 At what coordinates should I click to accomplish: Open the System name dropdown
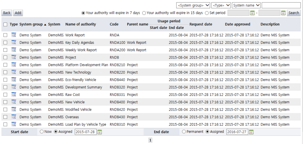tap(246, 5)
